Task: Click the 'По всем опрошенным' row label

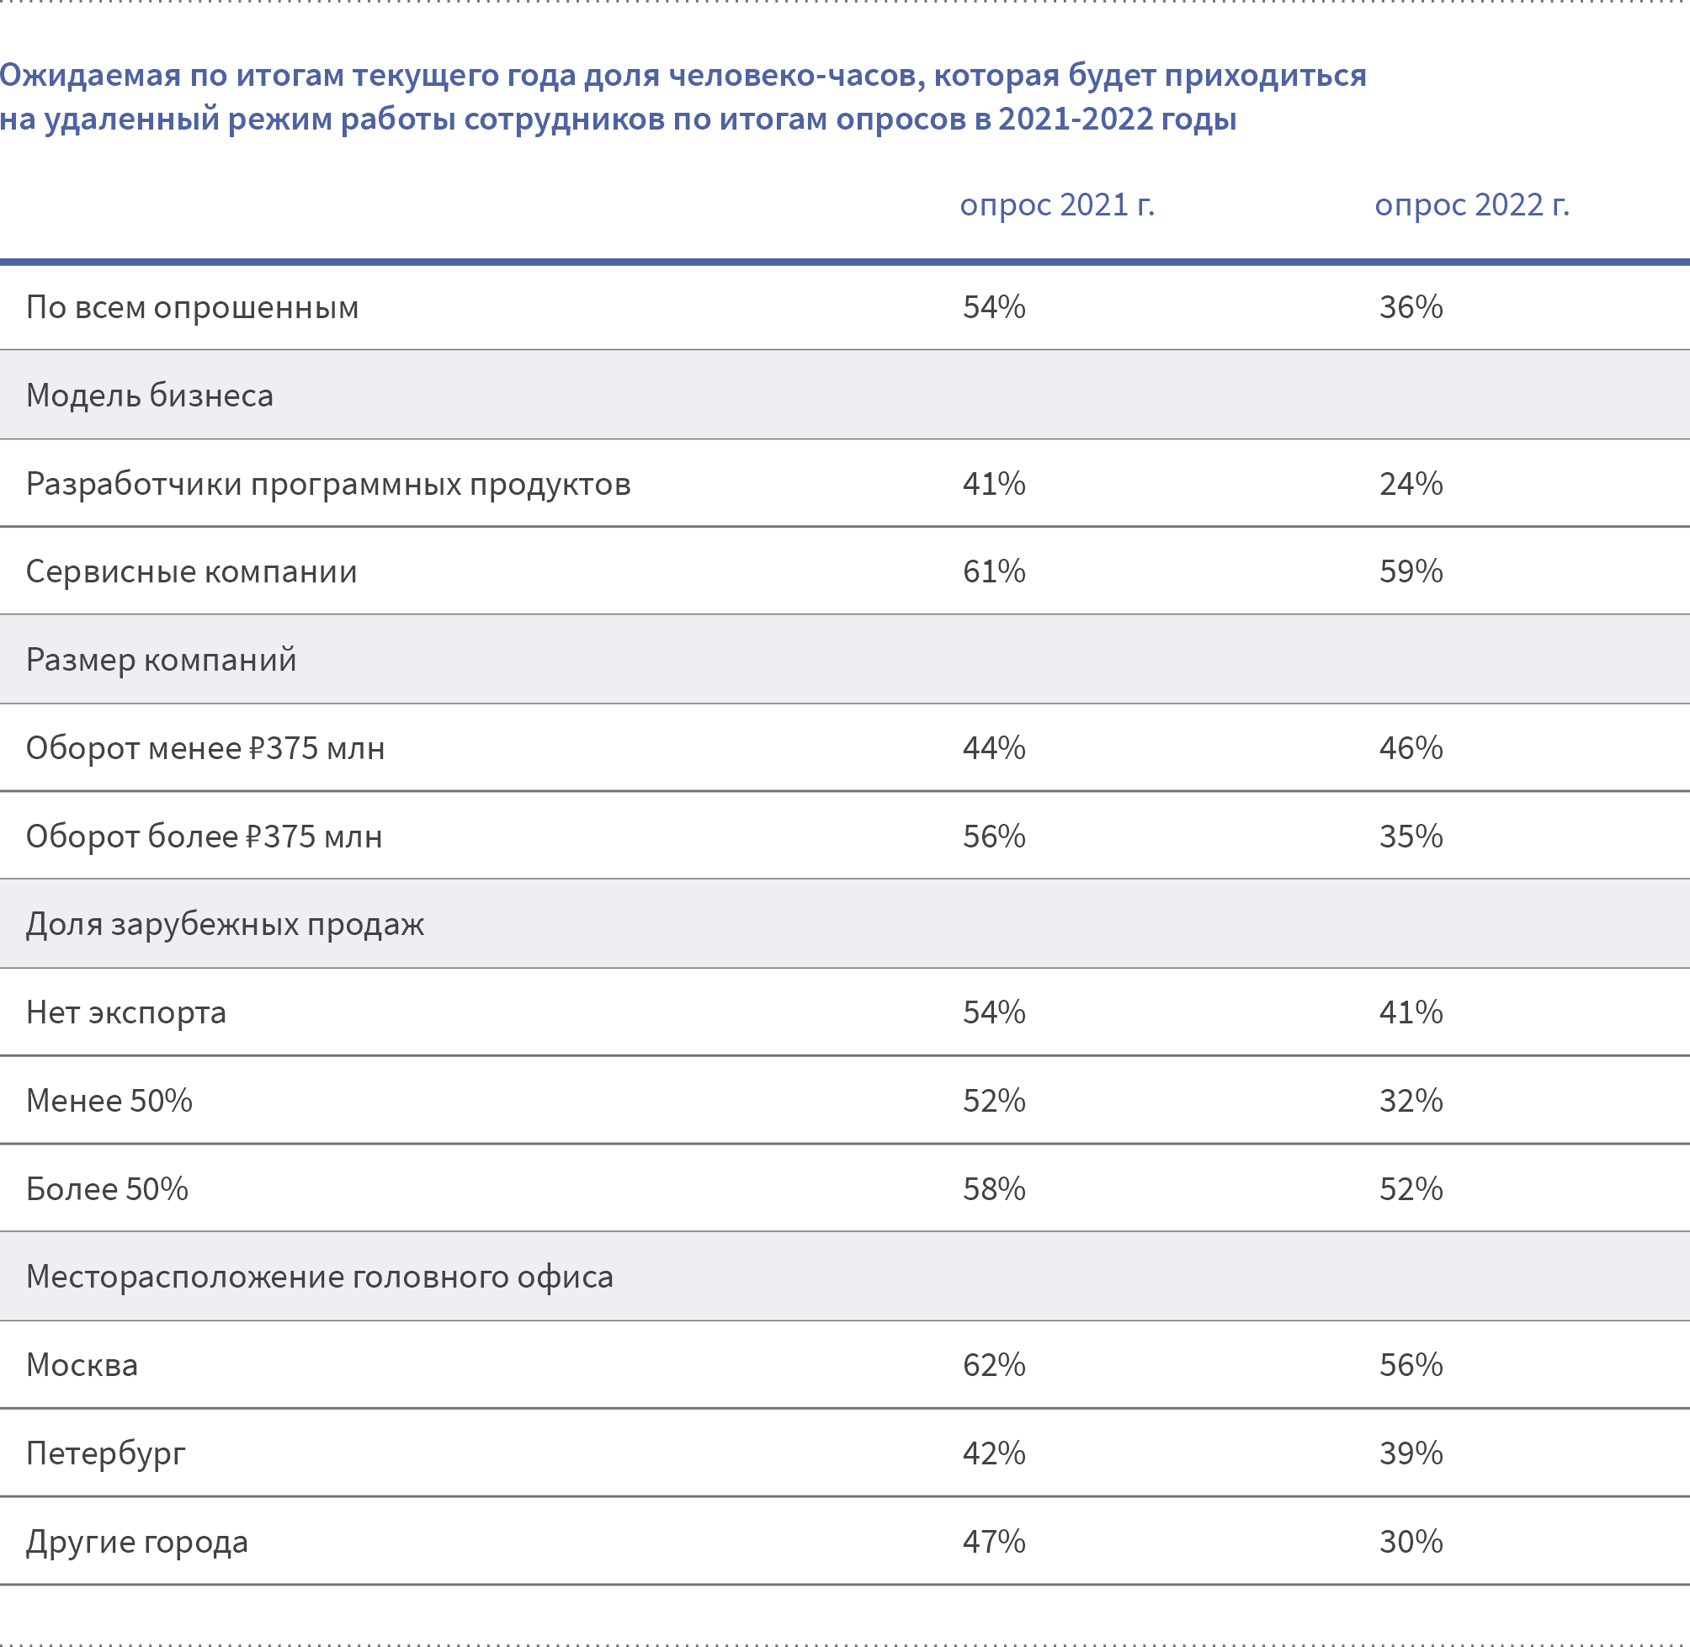Action: (192, 308)
